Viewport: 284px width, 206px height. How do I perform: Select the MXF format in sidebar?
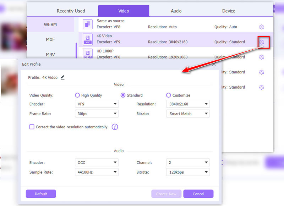pos(50,39)
